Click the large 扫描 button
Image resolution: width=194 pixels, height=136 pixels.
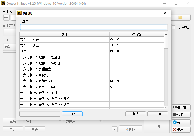click(156, 126)
